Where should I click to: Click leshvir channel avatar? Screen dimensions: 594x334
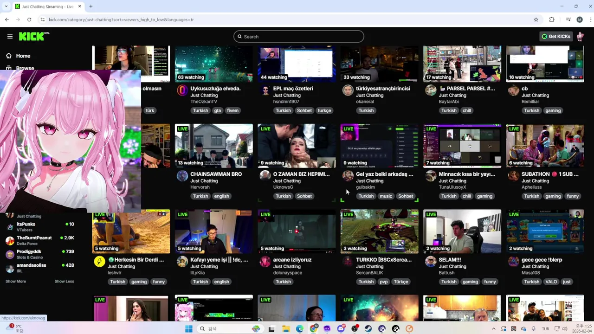(99, 261)
